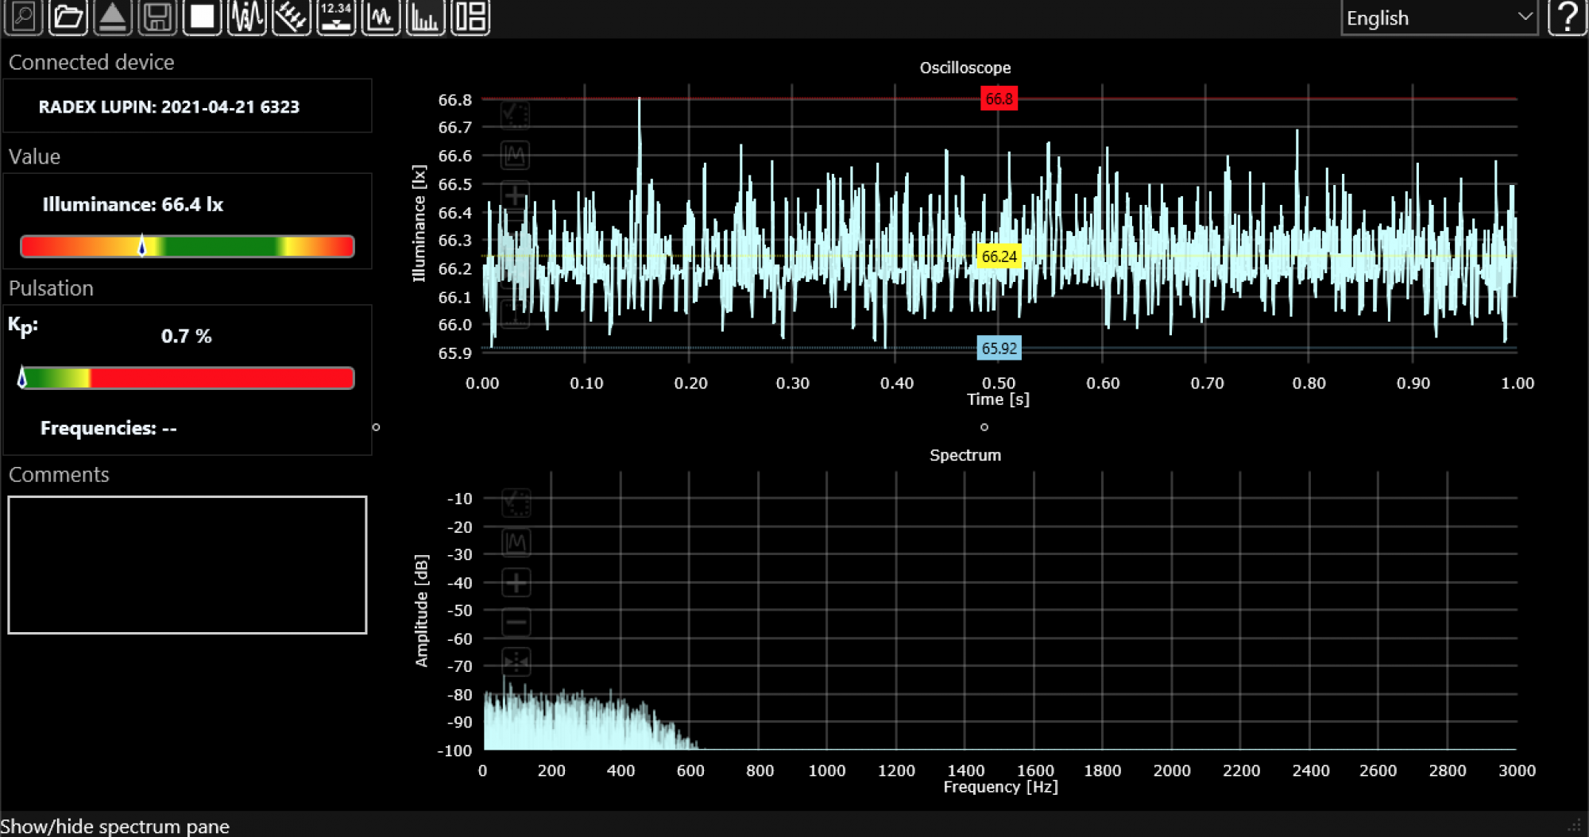Click the illuminance color gauge bar
The image size is (1589, 837).
[188, 246]
